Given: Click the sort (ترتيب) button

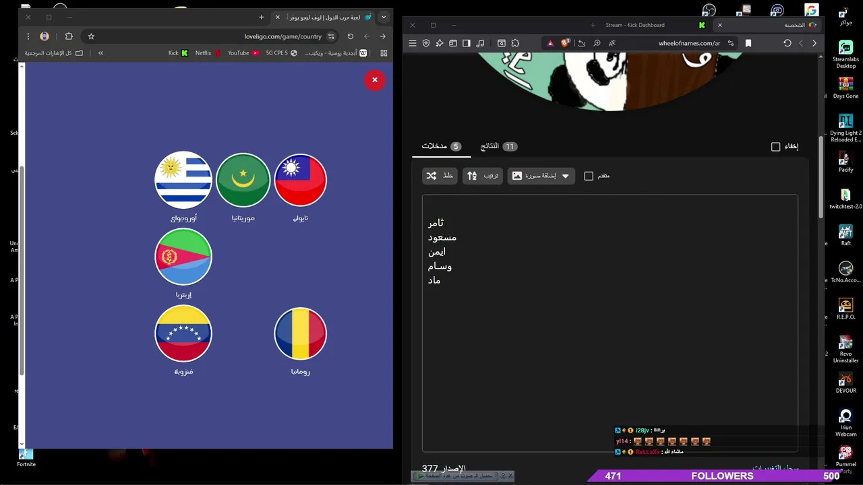Looking at the screenshot, I should (x=483, y=176).
